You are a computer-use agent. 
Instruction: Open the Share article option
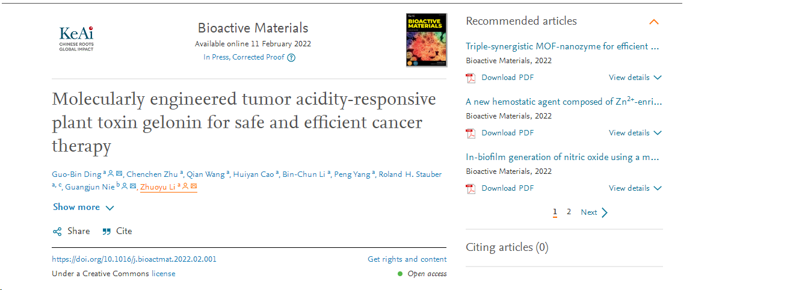click(x=72, y=231)
